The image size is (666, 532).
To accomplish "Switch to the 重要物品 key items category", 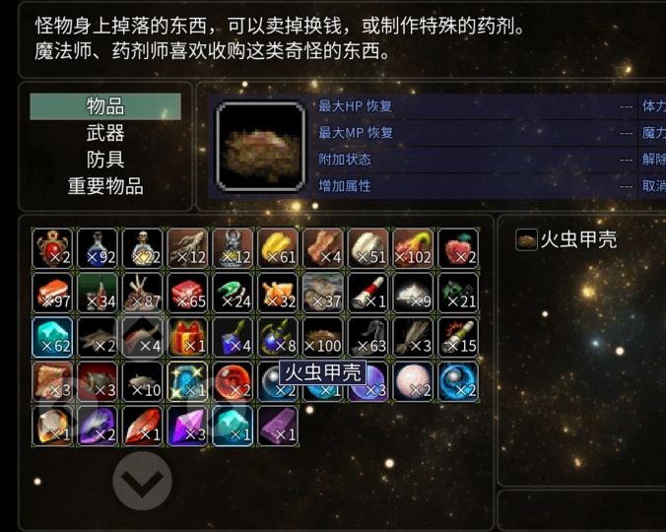I will (x=105, y=186).
